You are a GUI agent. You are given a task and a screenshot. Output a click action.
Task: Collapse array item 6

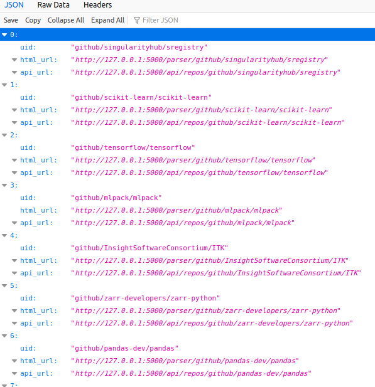click(x=4, y=336)
